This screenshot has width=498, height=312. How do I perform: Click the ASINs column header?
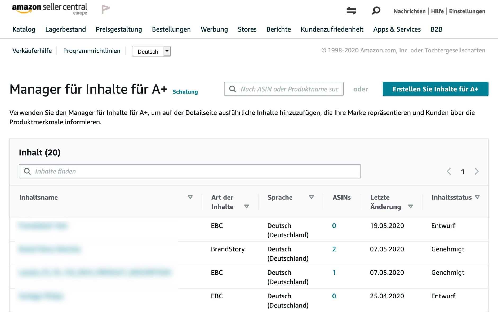tap(341, 197)
